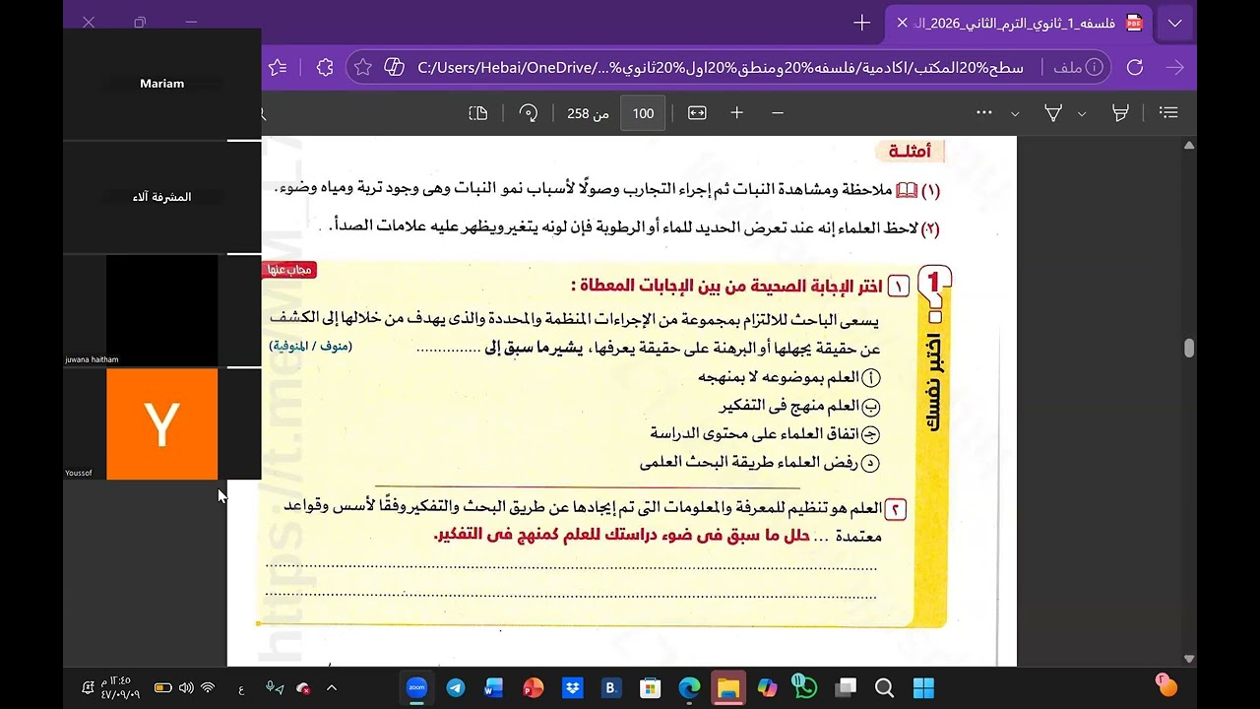The height and width of the screenshot is (709, 1260).
Task: Open a new browser tab
Action: pos(862,23)
